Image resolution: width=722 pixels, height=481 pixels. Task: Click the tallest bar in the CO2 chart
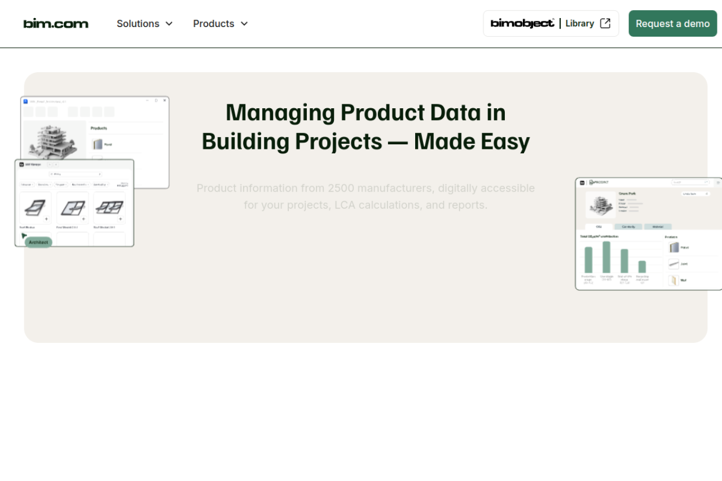coord(606,257)
